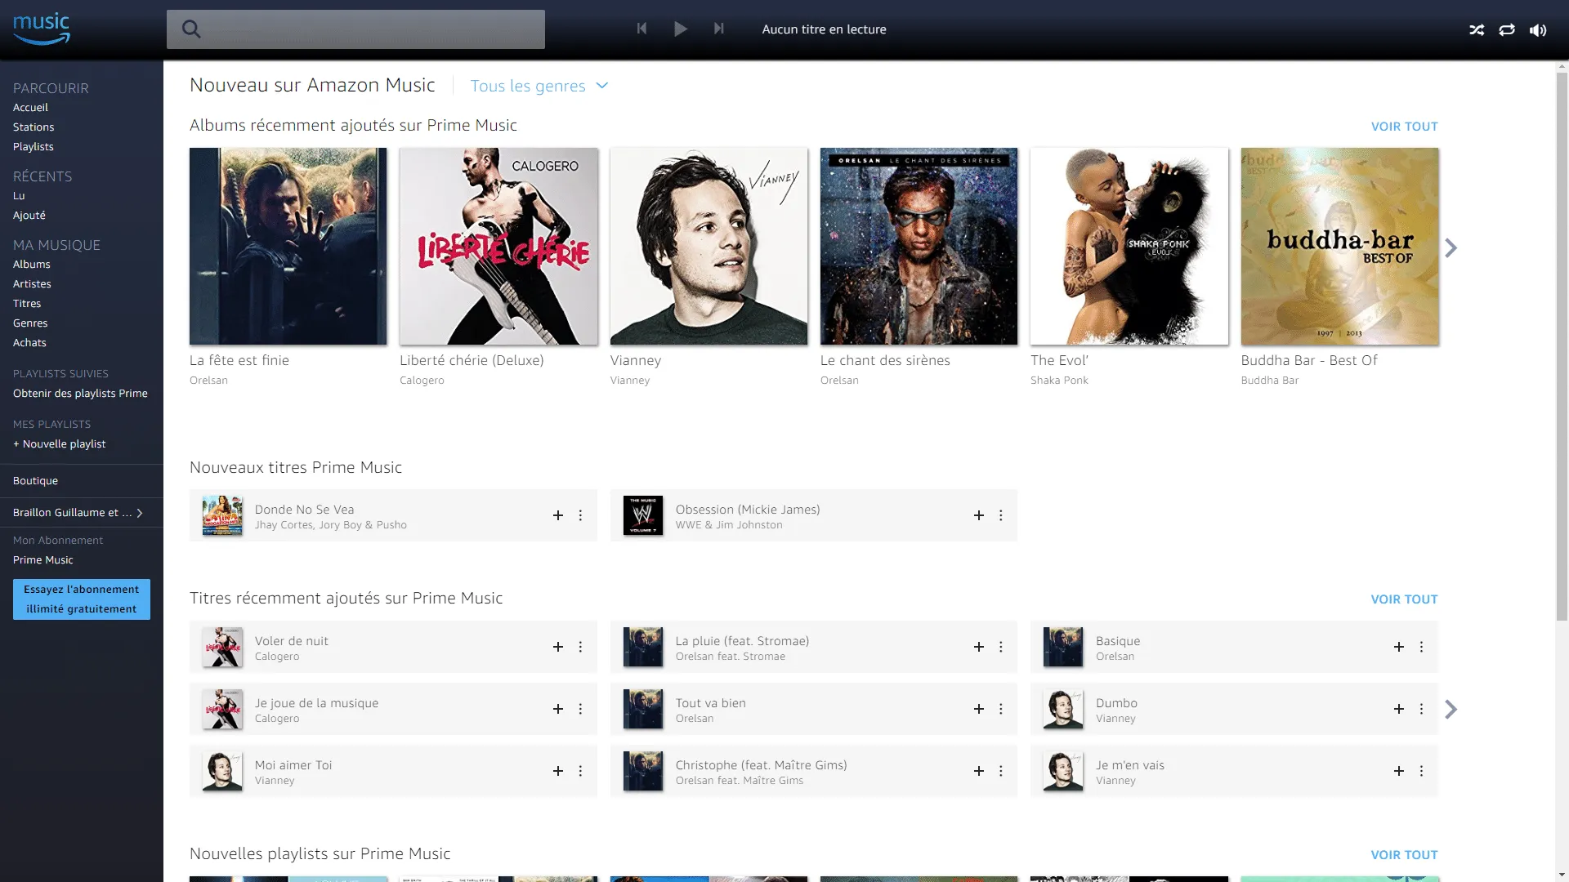Screen dimensions: 1569x882
Task: Click VOIR TOUT for new playlists
Action: tap(1404, 855)
